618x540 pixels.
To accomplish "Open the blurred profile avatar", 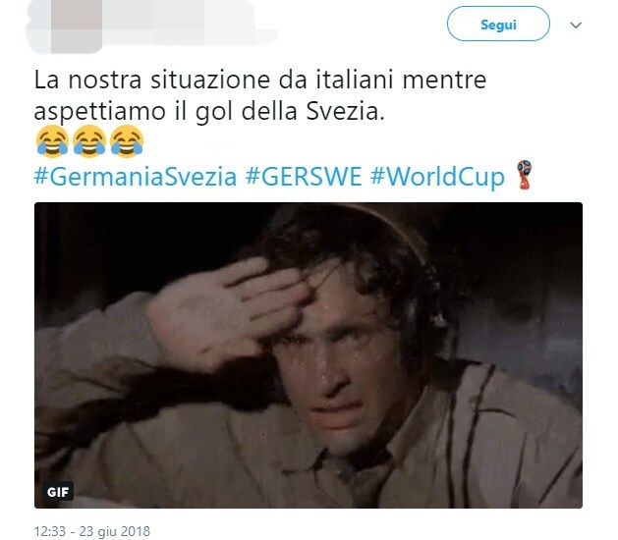I will pyautogui.click(x=65, y=26).
